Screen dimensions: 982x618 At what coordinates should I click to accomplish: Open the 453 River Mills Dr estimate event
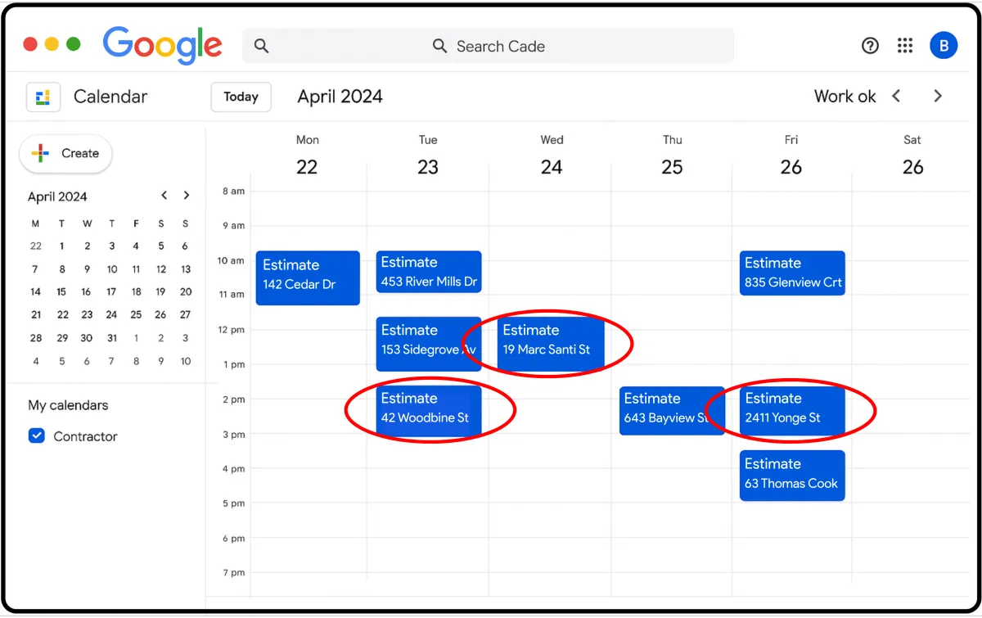(429, 272)
